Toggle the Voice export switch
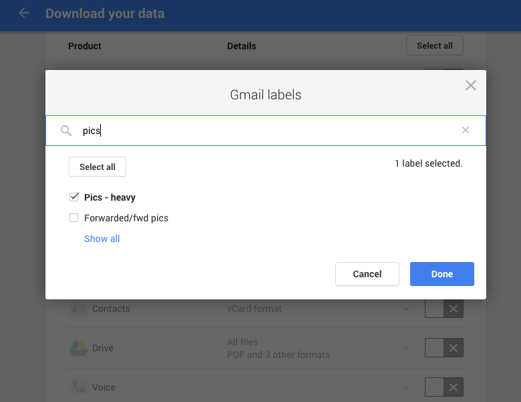The image size is (521, 402). tap(444, 387)
